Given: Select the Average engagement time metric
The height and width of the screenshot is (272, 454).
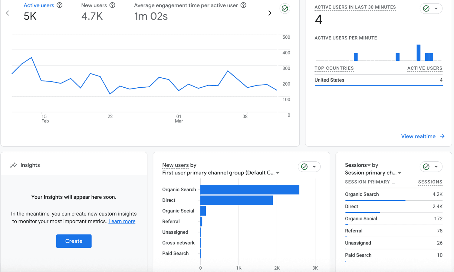Looking at the screenshot, I should click(x=186, y=5).
